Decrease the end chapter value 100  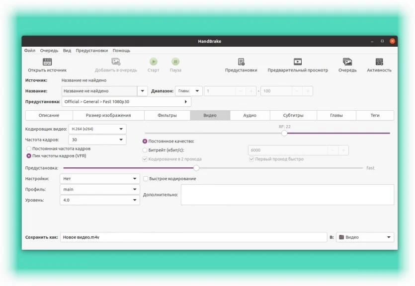[297, 91]
